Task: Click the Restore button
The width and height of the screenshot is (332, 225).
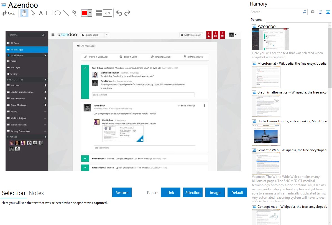Action: 122,193
